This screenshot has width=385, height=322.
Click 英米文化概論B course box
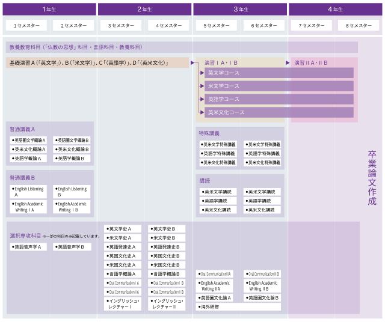click(x=72, y=150)
